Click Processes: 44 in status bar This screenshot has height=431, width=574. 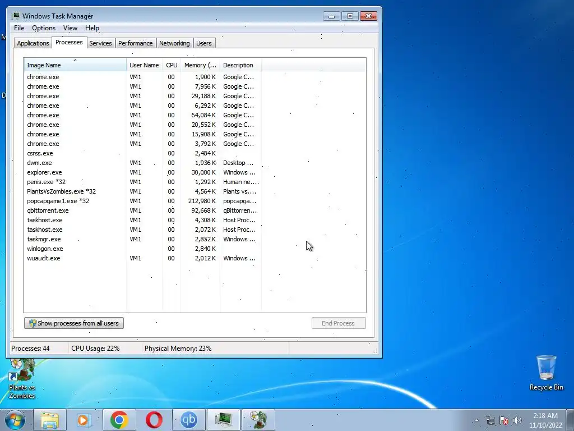pyautogui.click(x=30, y=348)
